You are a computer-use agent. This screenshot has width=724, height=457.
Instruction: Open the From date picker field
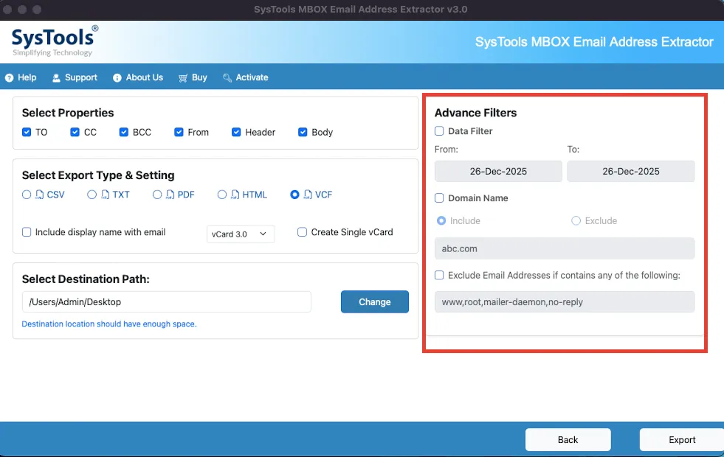[x=498, y=171]
